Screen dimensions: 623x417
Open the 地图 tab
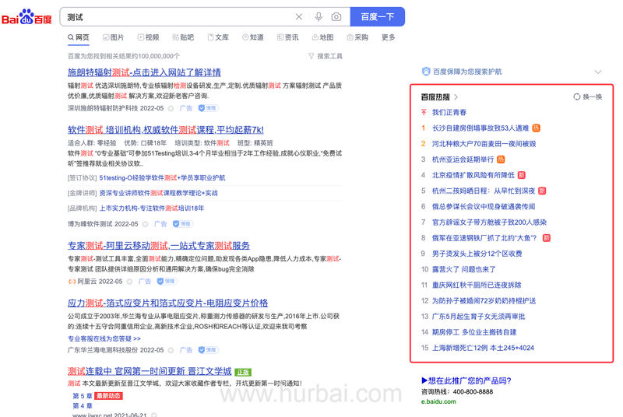coord(322,37)
